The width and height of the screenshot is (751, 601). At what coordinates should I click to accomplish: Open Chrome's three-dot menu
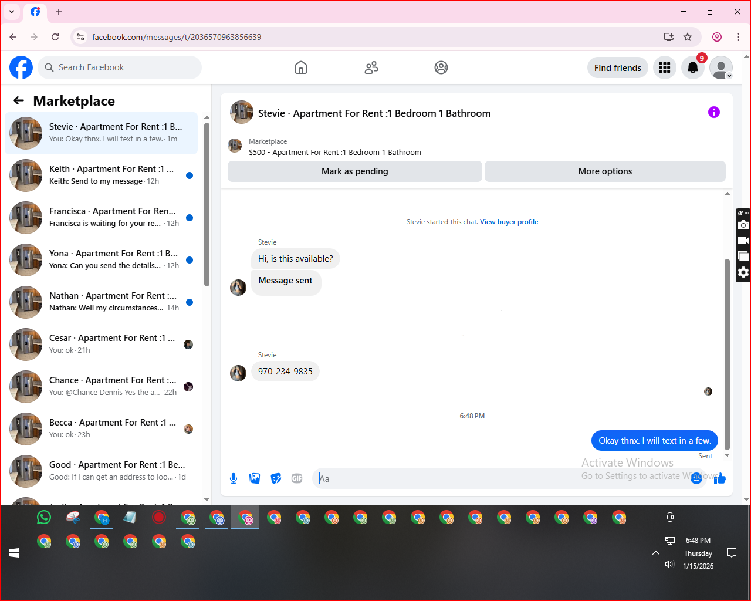738,37
